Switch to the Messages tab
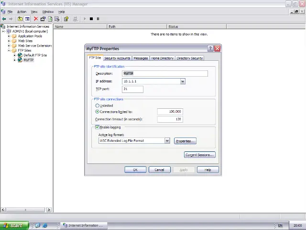This screenshot has width=306, height=230. (x=141, y=58)
